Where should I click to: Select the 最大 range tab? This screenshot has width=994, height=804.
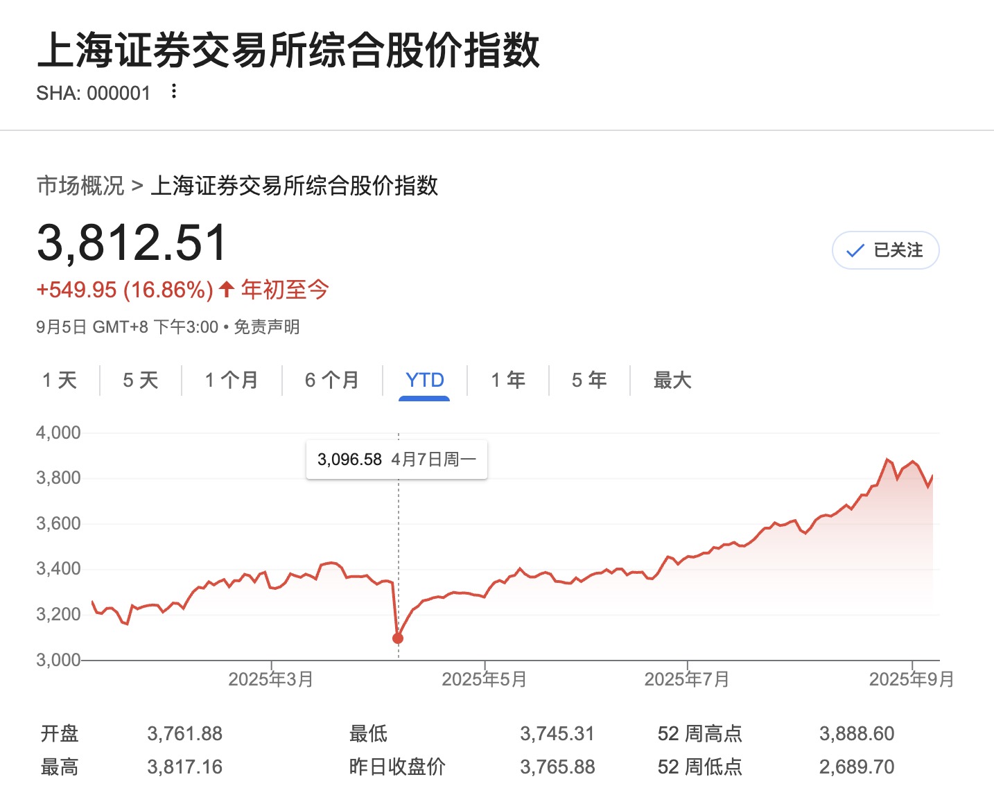pos(672,380)
